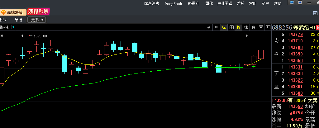Click the 移 move chart icon
Screen dimensions: 319x128
point(254,27)
